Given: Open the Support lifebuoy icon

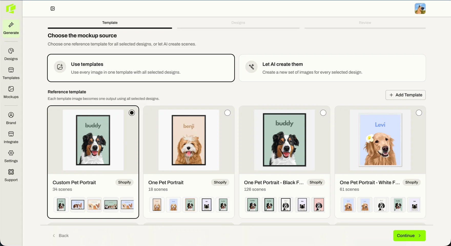Looking at the screenshot, I should click(x=11, y=172).
